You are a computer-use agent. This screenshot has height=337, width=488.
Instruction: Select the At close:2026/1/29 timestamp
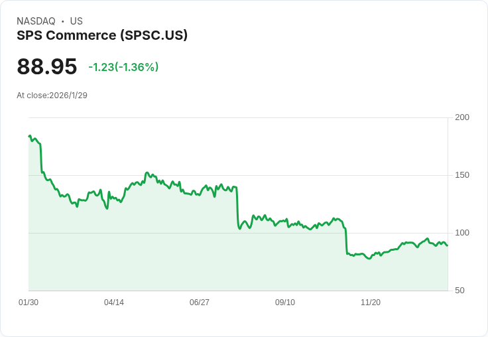(x=52, y=95)
